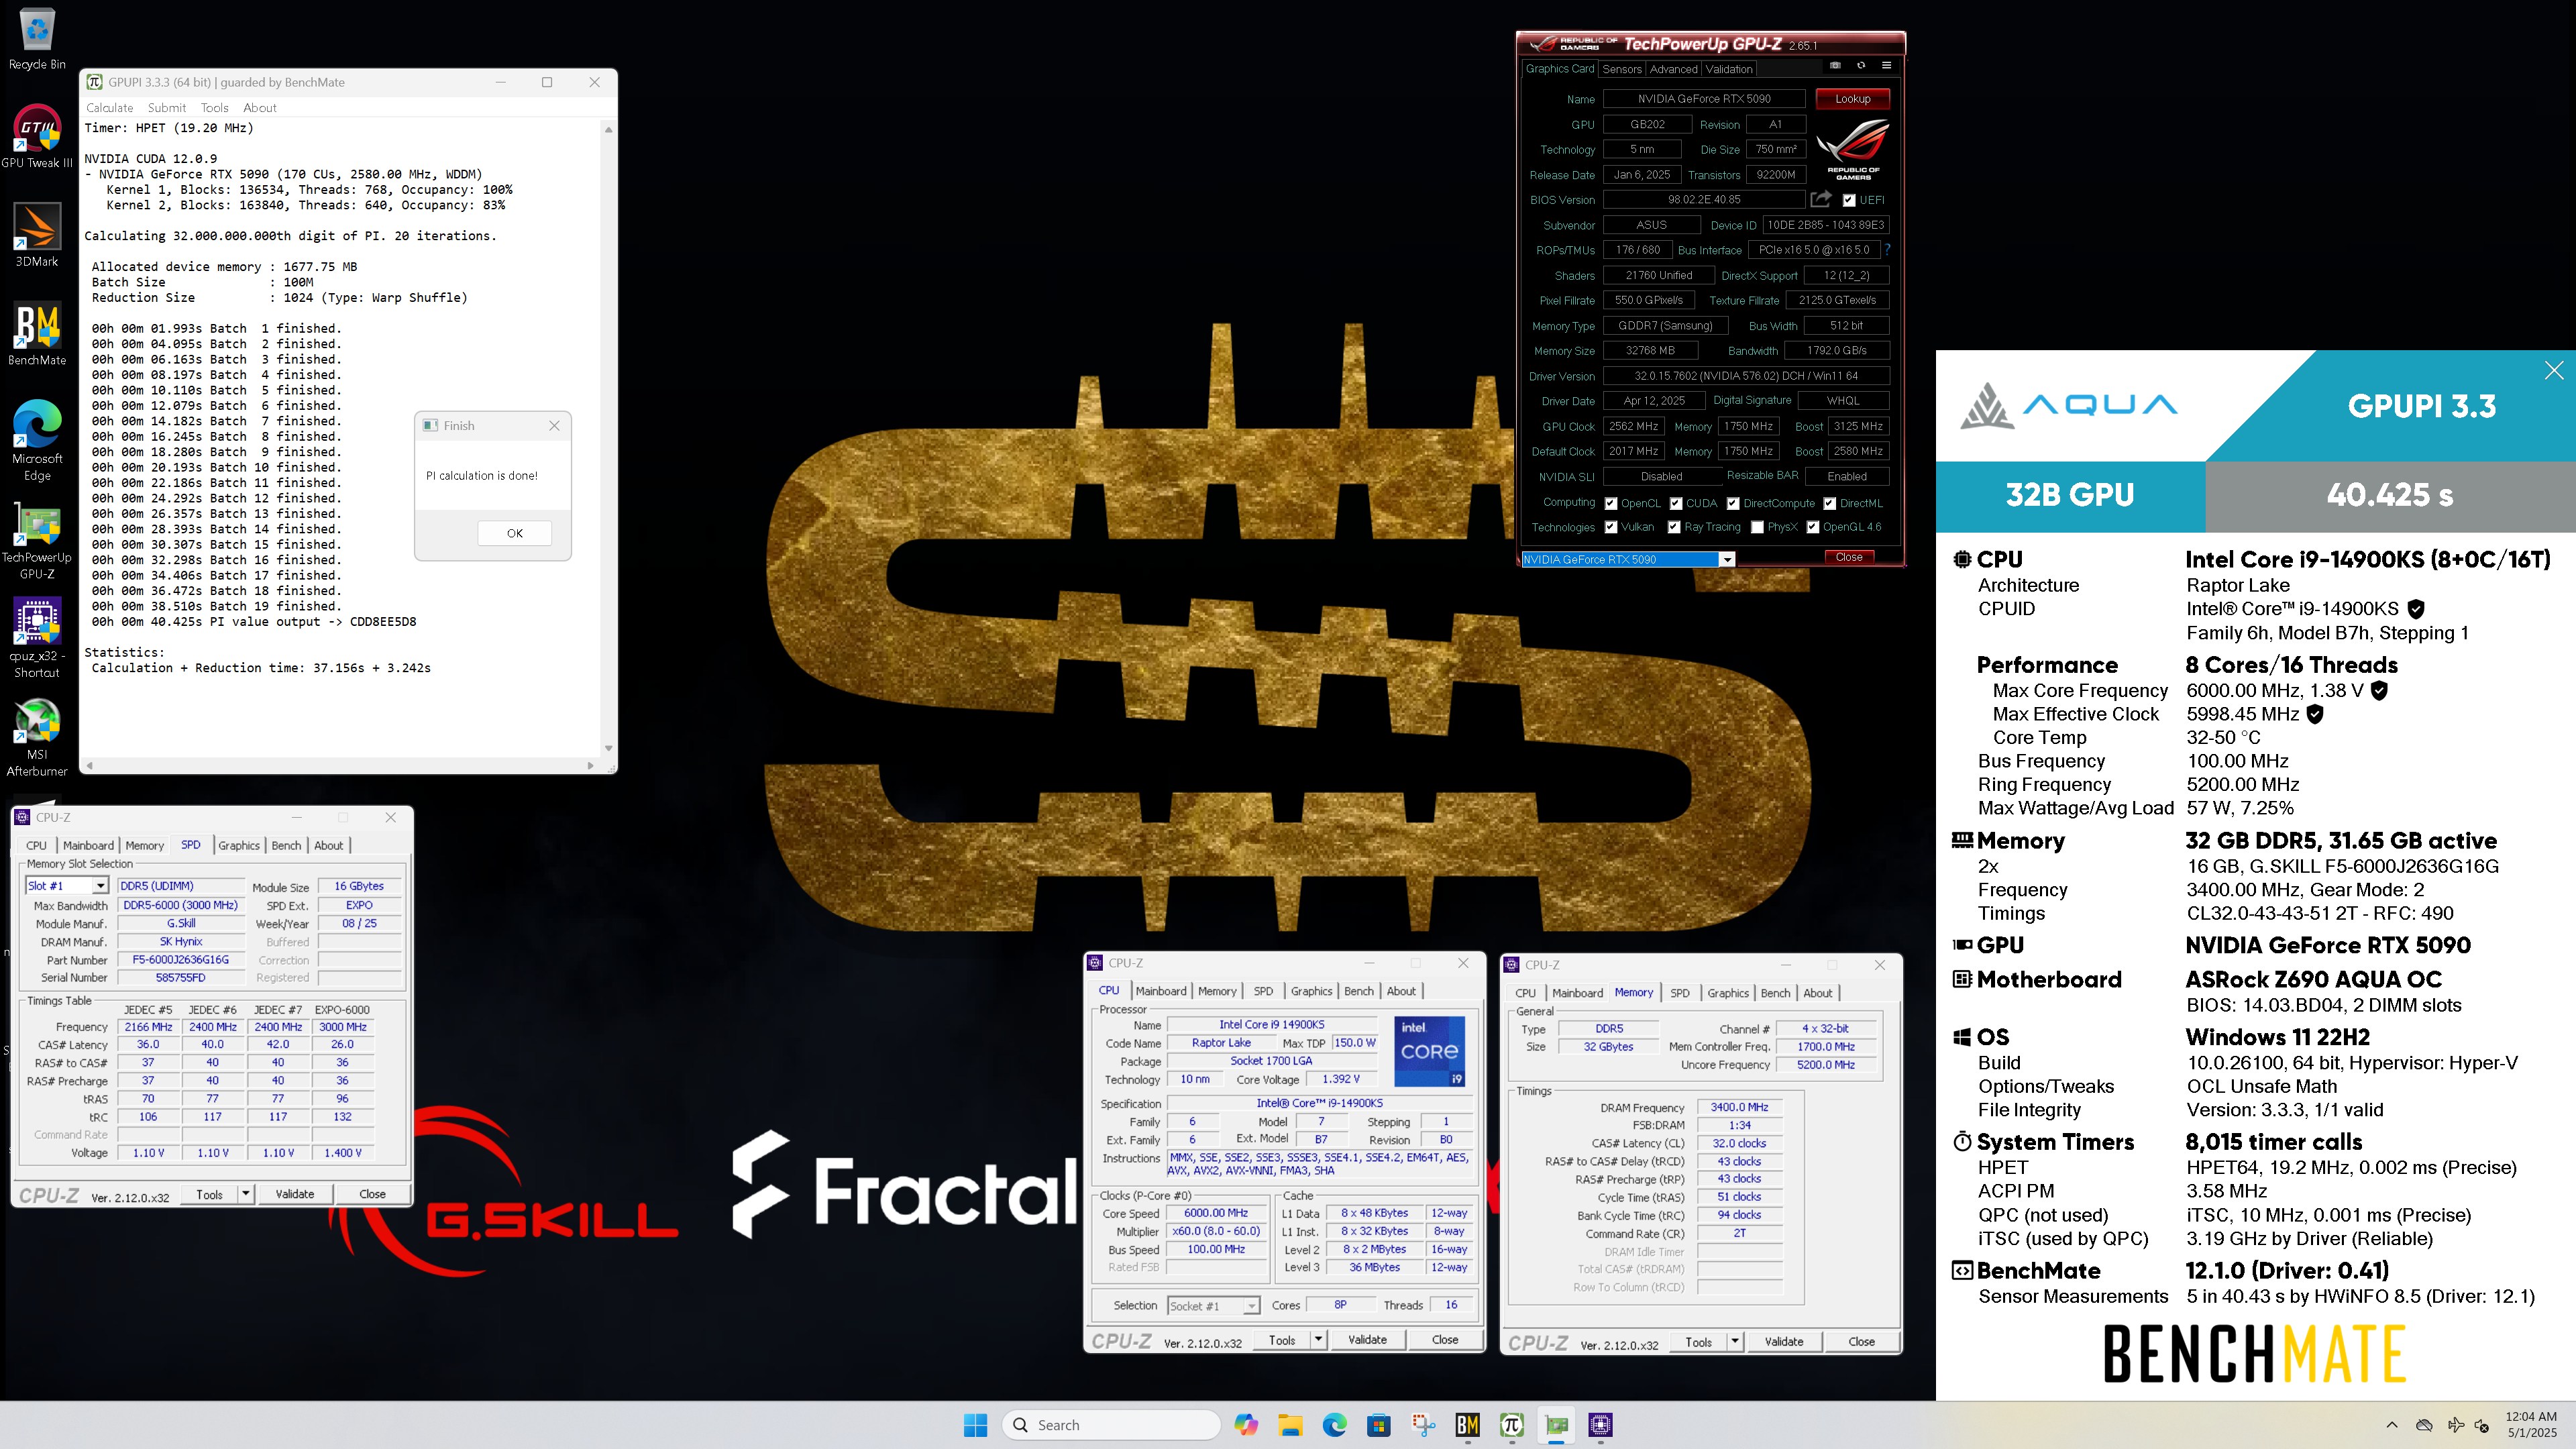Toggle the DirectML checkbox
Viewport: 2576px width, 1449px height.
[1829, 503]
